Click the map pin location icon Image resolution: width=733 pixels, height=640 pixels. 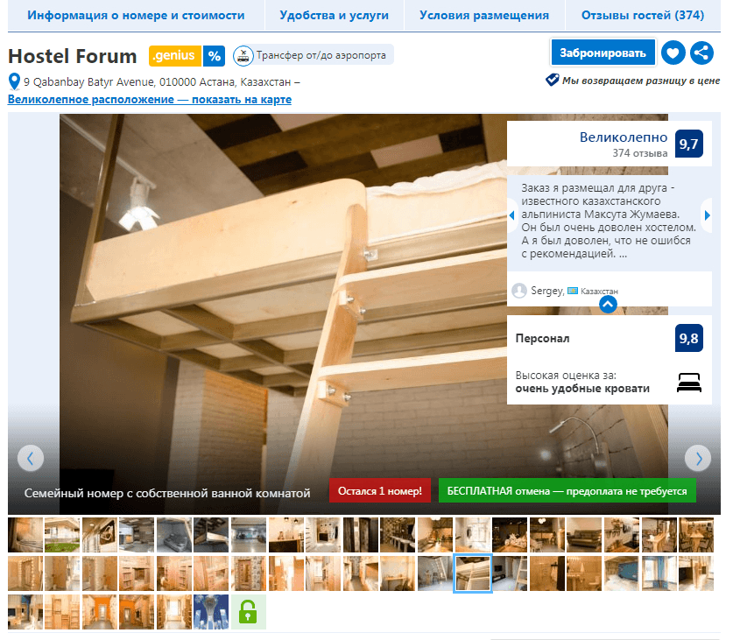15,81
